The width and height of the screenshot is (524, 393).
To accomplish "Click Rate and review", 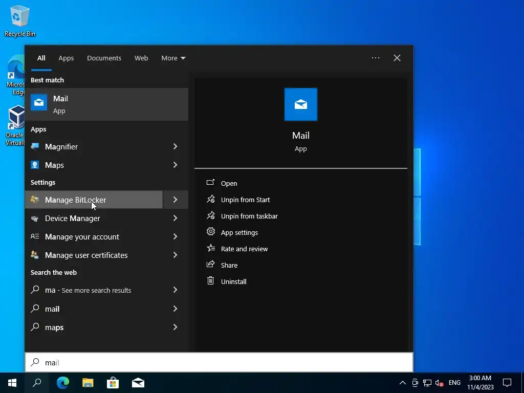I will [x=244, y=249].
